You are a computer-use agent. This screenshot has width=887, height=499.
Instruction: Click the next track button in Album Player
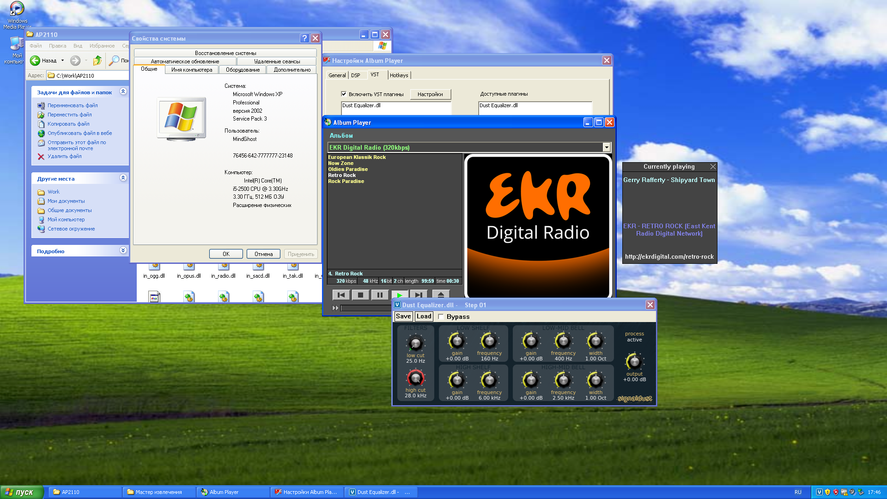click(419, 295)
